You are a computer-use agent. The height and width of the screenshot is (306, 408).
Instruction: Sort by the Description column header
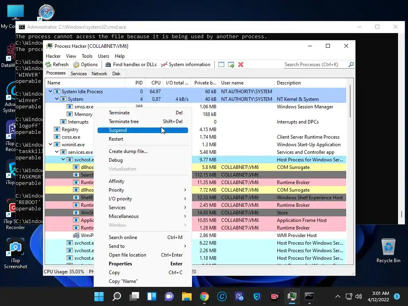coord(310,83)
